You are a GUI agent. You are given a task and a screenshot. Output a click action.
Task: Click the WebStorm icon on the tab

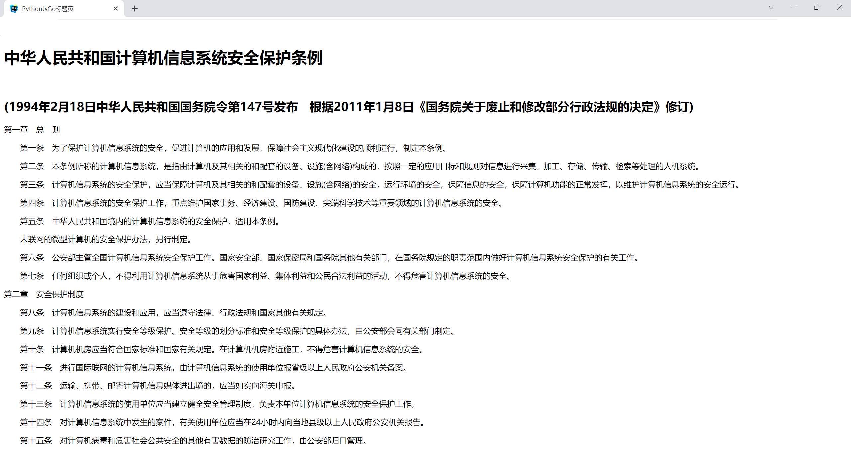coord(14,9)
